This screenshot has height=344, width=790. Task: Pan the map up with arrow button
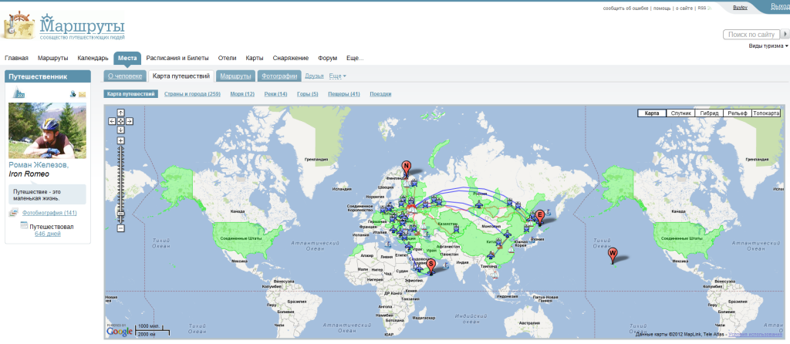[x=120, y=113]
